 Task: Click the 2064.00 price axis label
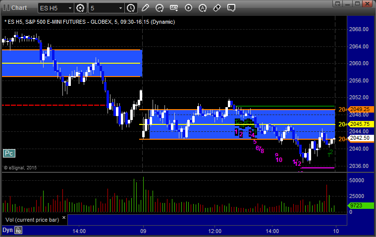coord(359,46)
